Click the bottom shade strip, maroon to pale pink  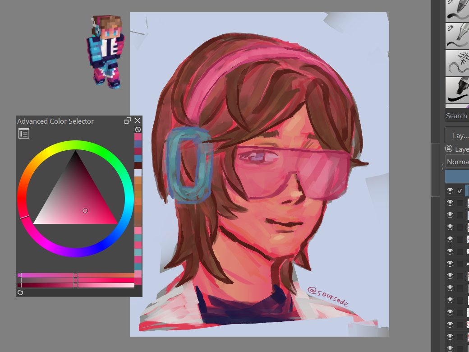[x=75, y=285]
